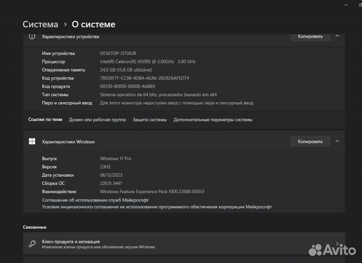The image size is (362, 263).
Task: Open Дополнительные параметры системы link
Action: (x=213, y=120)
